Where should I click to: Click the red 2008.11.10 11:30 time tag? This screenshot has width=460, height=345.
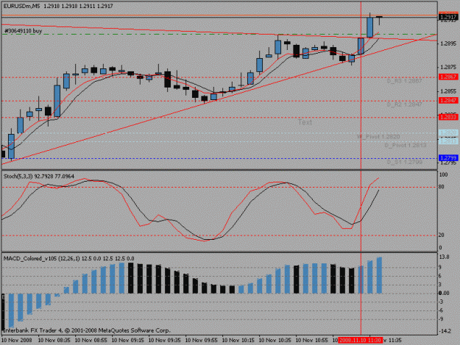(360, 341)
